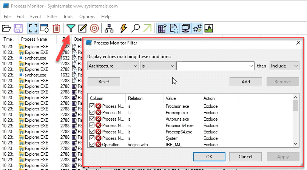Uncheck the Procexp.exe filter checkbox

pos(92,112)
